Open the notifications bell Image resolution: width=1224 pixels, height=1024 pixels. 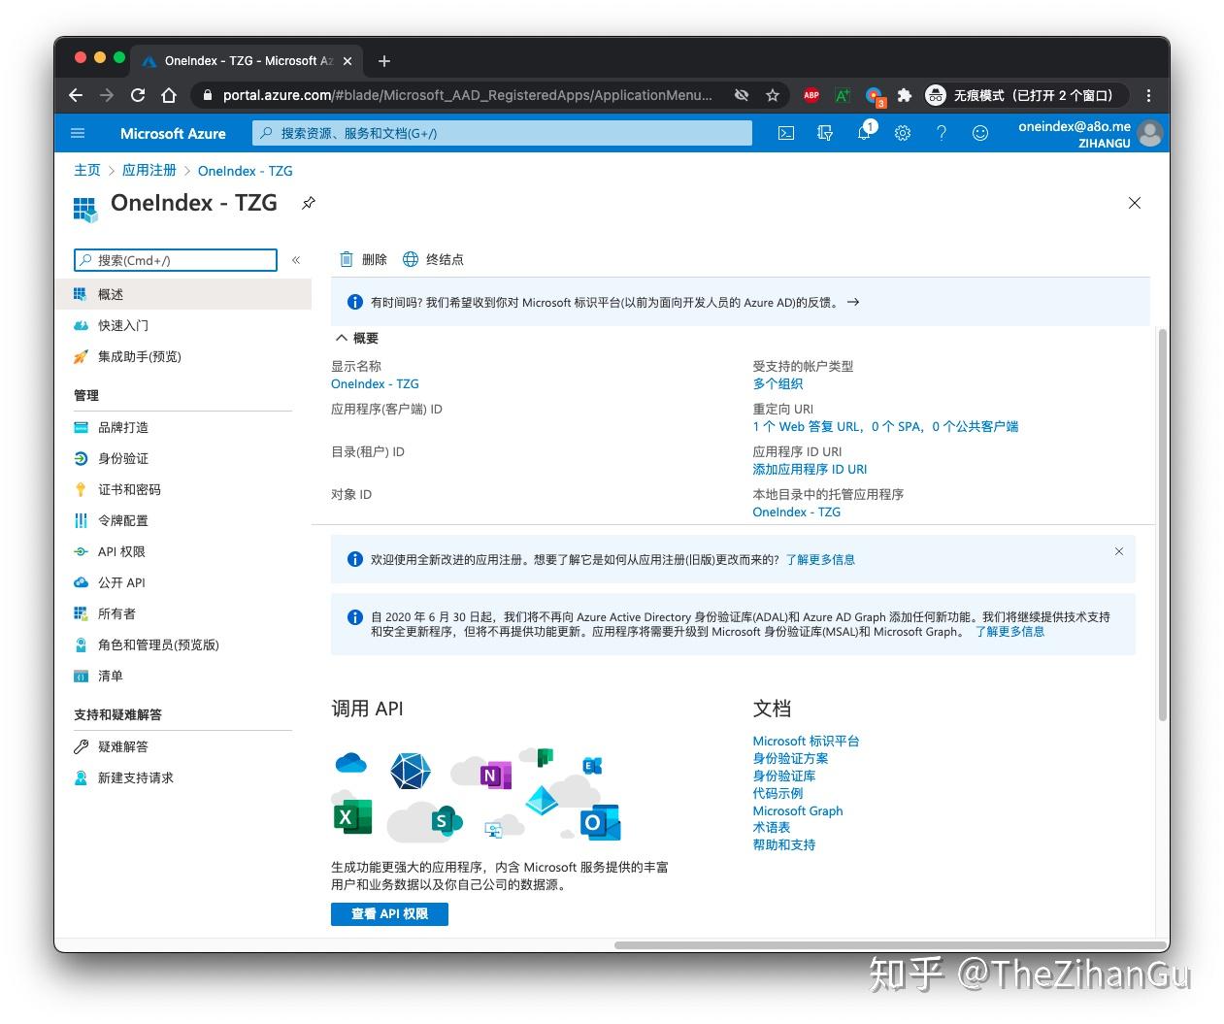864,133
